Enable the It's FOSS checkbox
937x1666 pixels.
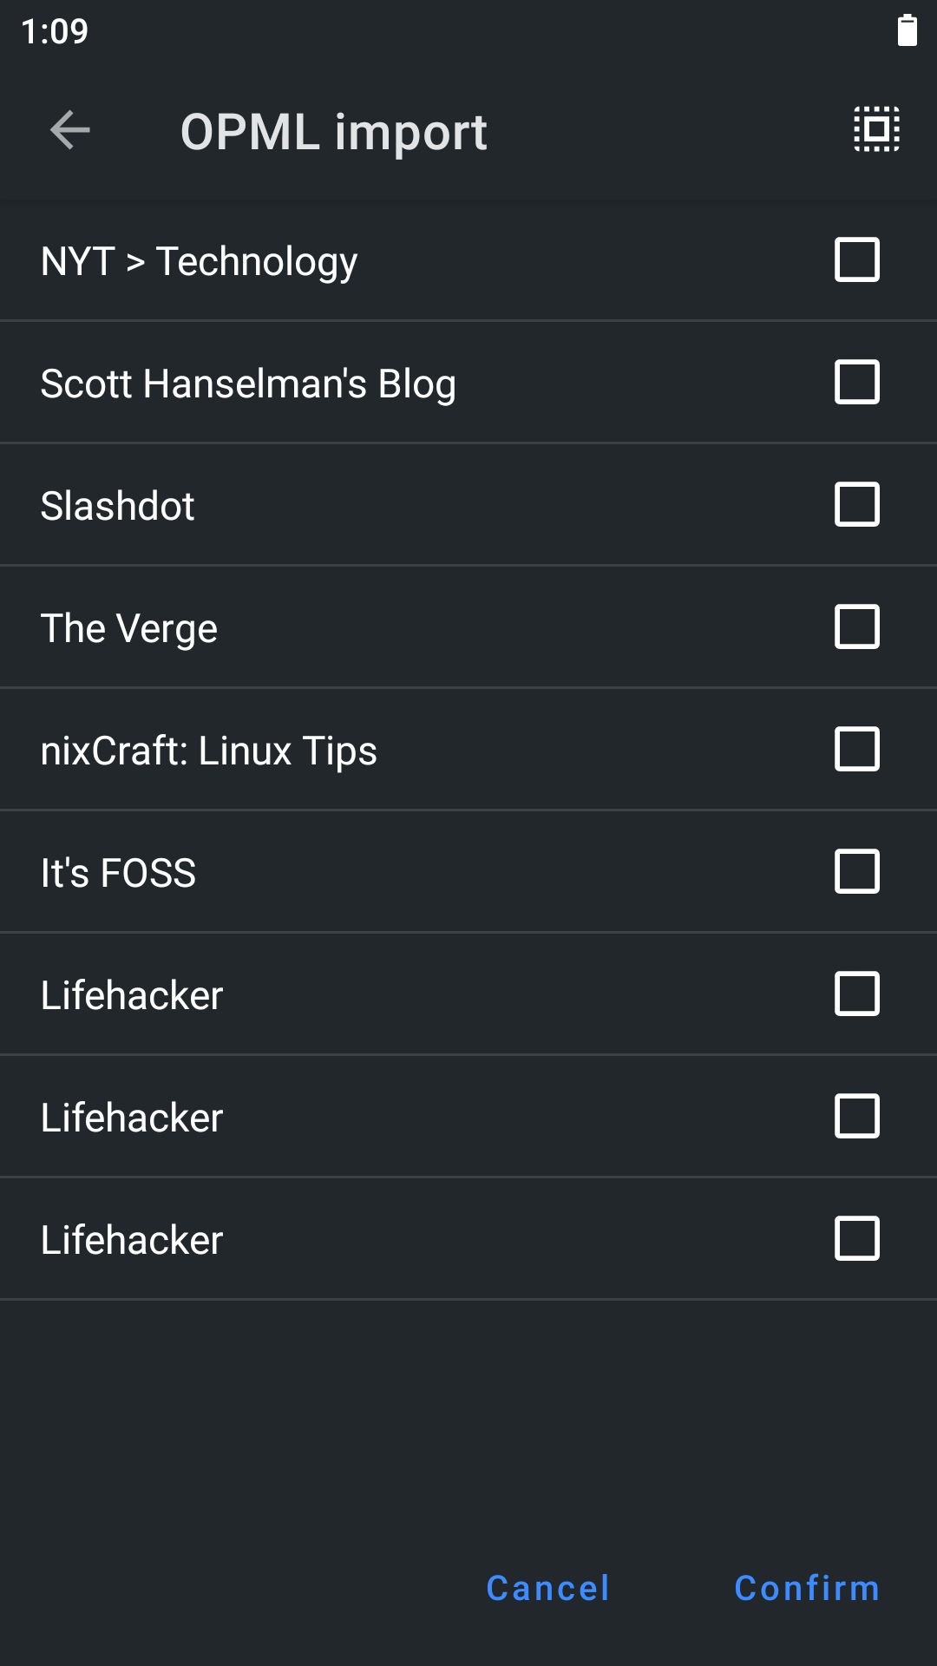[x=855, y=872]
